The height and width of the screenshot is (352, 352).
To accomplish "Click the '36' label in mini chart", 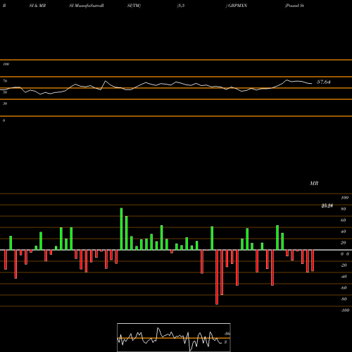I will point(227,334).
